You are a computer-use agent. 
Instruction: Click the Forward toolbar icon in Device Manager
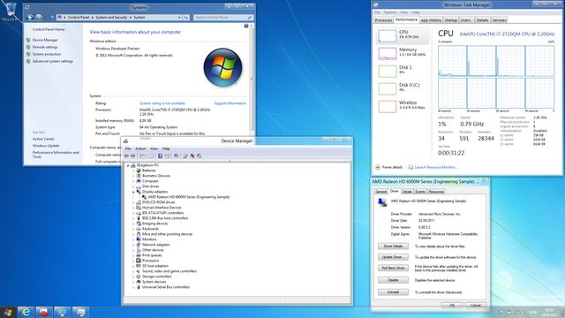click(133, 155)
